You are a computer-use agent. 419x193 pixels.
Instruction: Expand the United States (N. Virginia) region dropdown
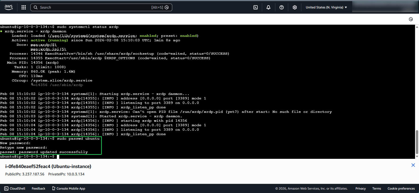tap(326, 7)
